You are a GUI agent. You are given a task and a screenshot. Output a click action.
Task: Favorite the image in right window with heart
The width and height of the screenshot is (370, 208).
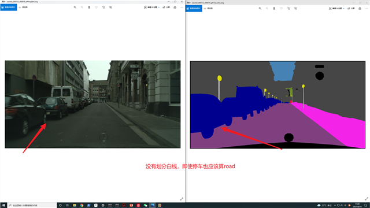coord(281,8)
